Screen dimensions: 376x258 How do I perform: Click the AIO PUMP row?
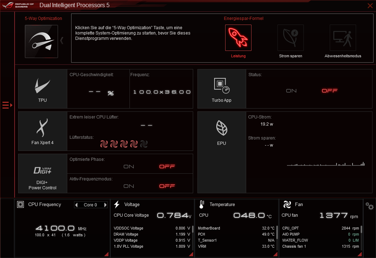tap(321, 234)
